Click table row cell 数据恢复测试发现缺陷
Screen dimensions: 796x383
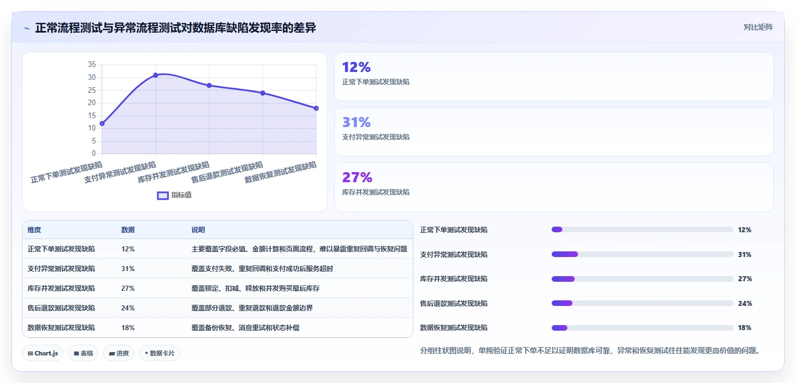point(61,327)
